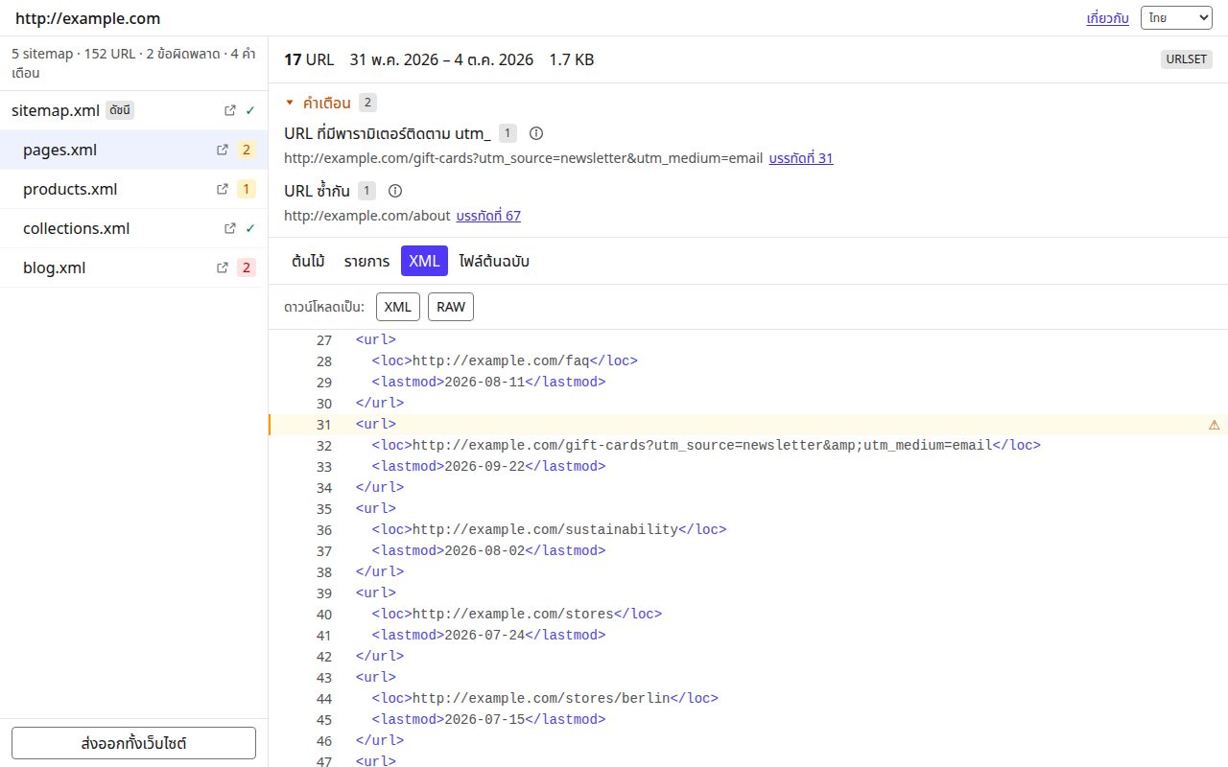Select products.xml in the sidebar
Viewport: 1228px width, 767px height.
coord(133,189)
